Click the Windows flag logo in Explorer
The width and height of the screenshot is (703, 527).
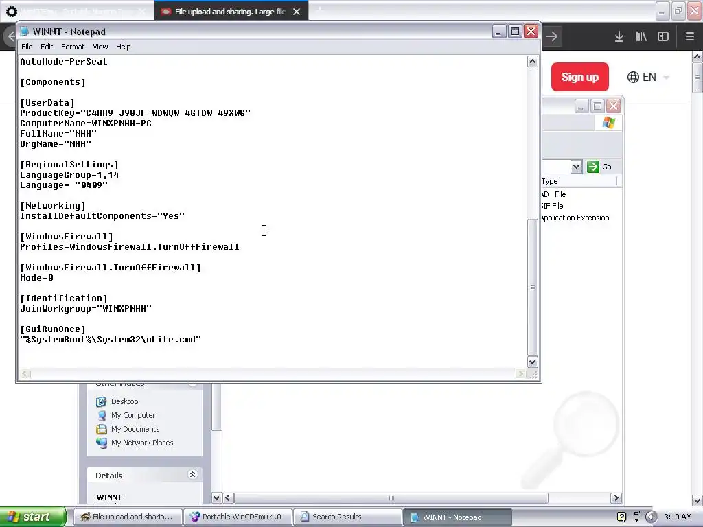pos(608,122)
